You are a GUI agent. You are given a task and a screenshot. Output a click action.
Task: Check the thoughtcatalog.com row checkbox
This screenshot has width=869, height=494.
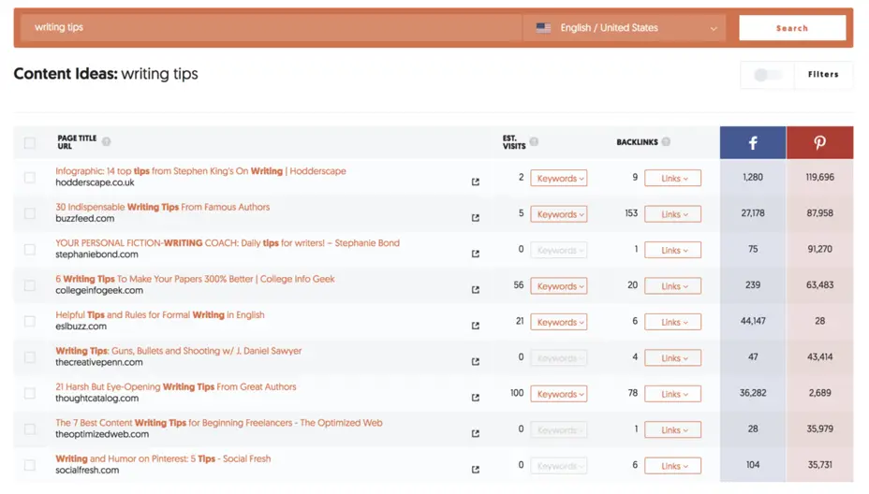click(30, 394)
